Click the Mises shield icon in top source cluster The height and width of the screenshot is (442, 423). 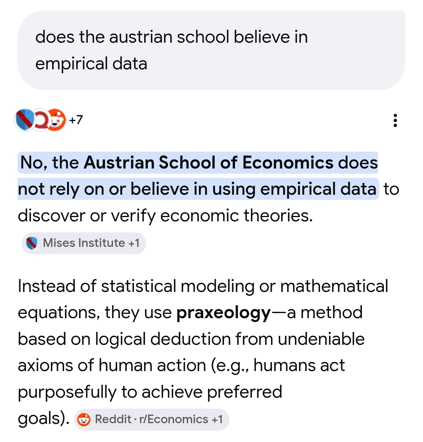[25, 120]
